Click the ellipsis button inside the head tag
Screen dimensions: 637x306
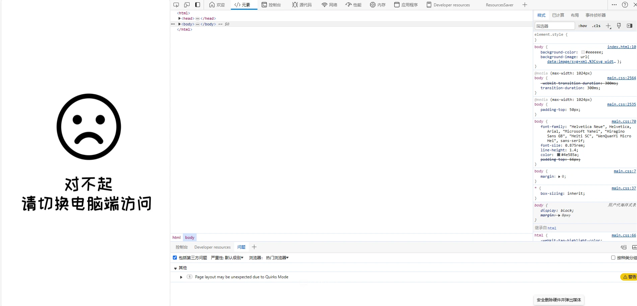click(198, 18)
